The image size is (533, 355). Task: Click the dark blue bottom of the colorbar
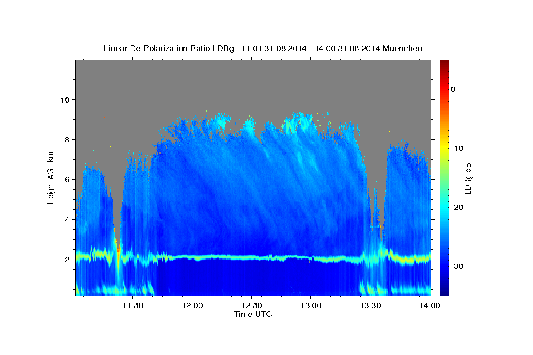444,292
